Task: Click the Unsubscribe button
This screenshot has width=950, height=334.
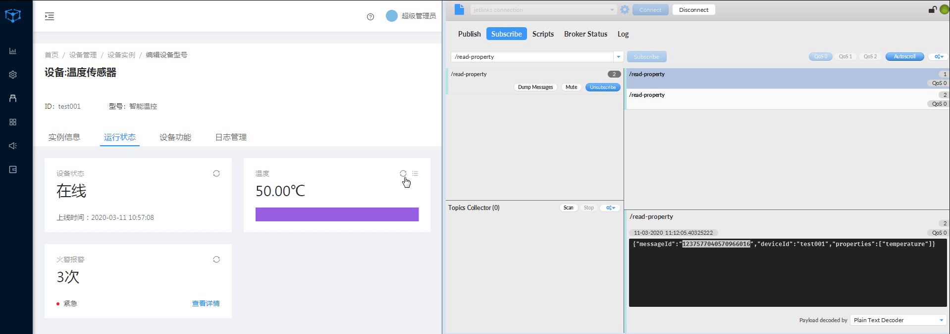Action: click(602, 87)
